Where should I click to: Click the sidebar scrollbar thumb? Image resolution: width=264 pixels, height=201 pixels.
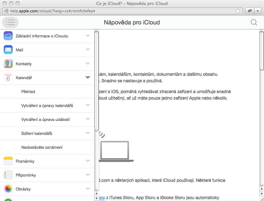pos(96,81)
